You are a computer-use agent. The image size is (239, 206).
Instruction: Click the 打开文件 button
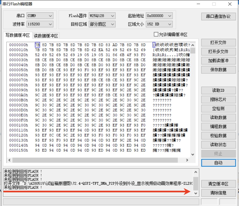pos(218,43)
